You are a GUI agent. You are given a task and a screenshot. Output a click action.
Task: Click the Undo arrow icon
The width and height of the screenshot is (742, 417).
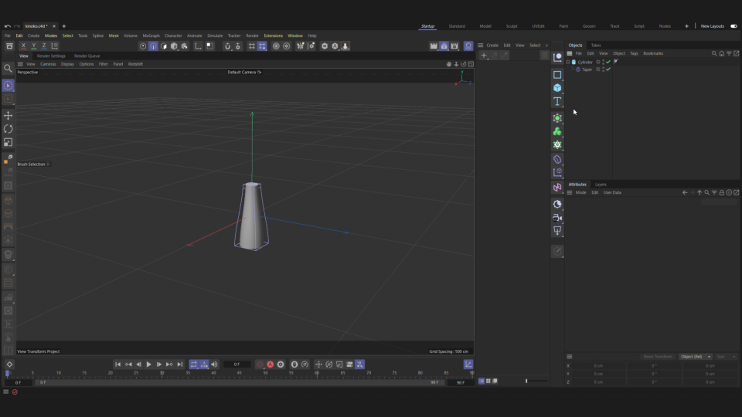tap(7, 26)
